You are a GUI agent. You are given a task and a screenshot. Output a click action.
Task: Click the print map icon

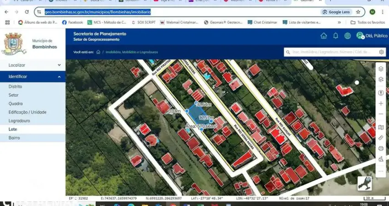click(380, 148)
